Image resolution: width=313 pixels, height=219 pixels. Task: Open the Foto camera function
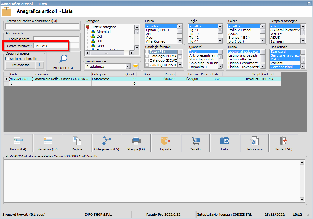point(224,143)
